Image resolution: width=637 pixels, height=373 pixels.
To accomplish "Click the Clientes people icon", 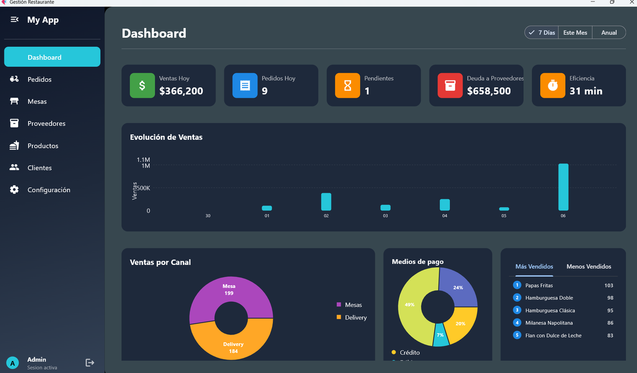I will (x=14, y=167).
